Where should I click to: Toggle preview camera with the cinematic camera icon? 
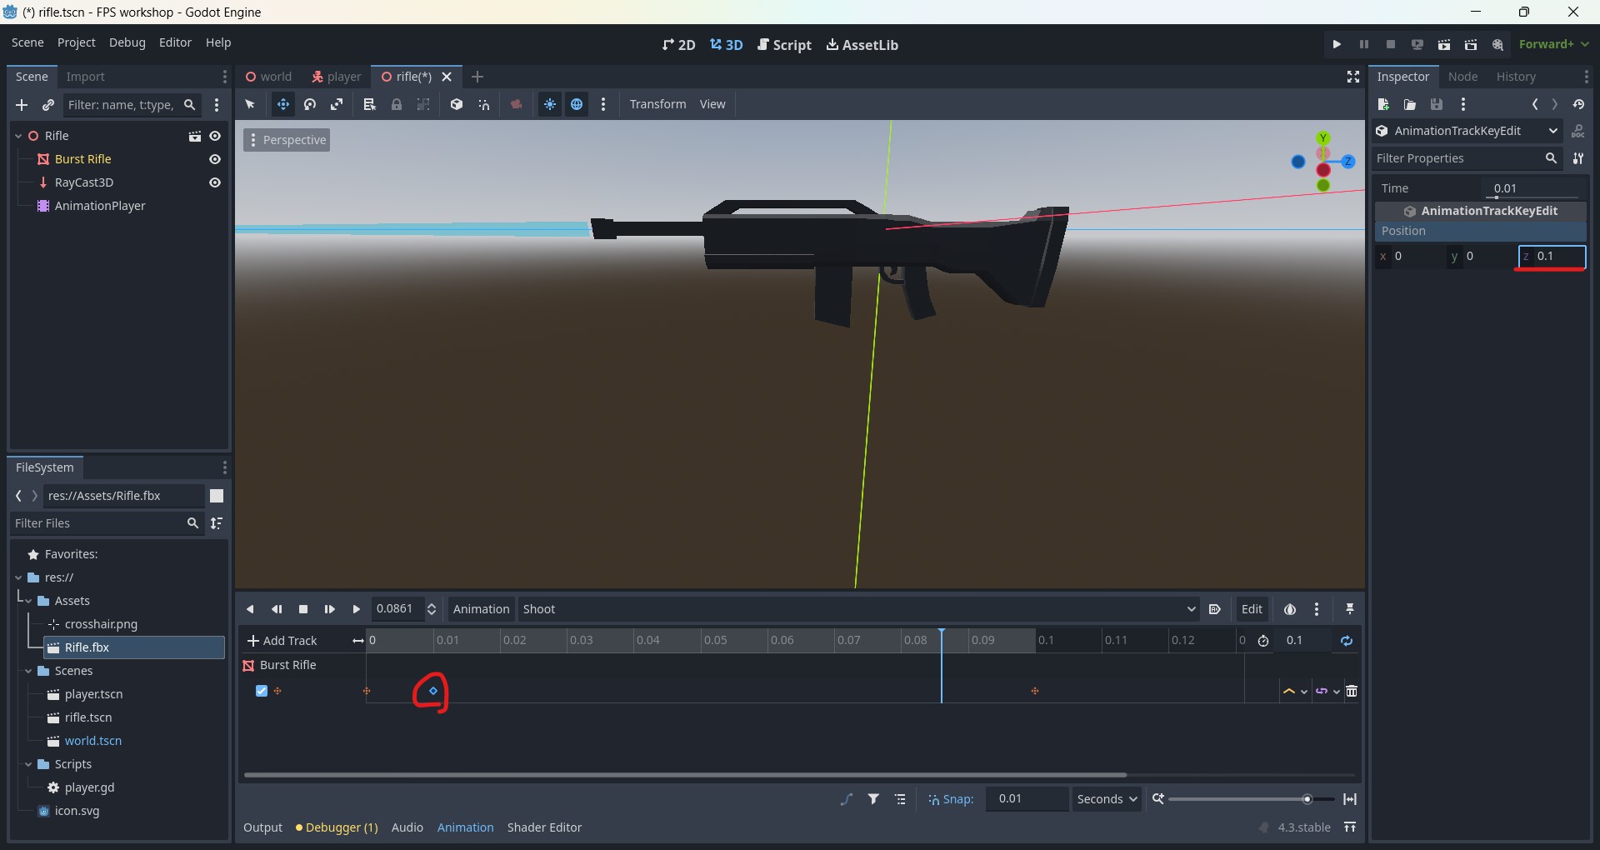tap(517, 104)
